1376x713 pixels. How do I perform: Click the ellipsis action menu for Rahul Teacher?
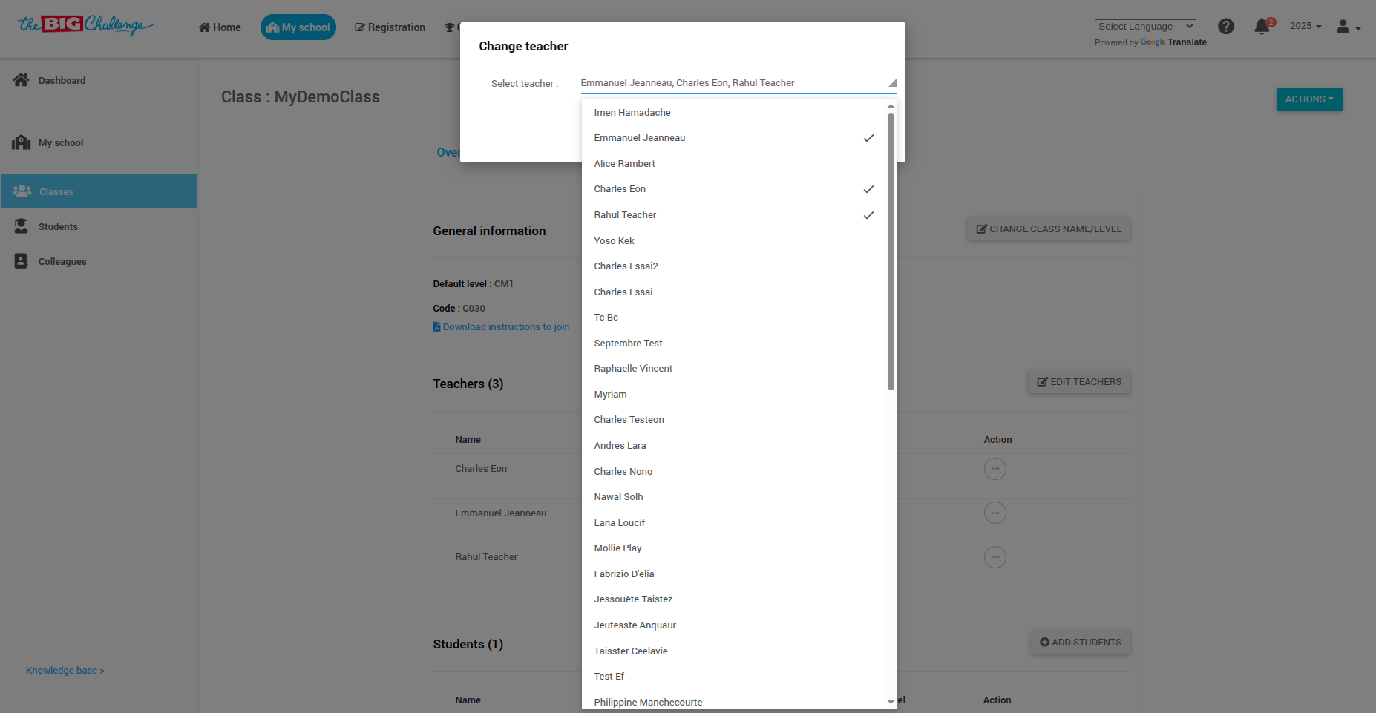point(995,556)
